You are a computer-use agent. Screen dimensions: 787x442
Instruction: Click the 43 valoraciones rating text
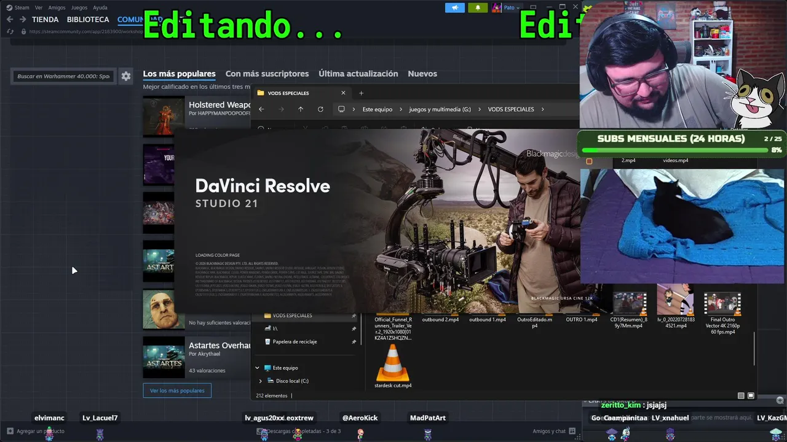tap(207, 371)
